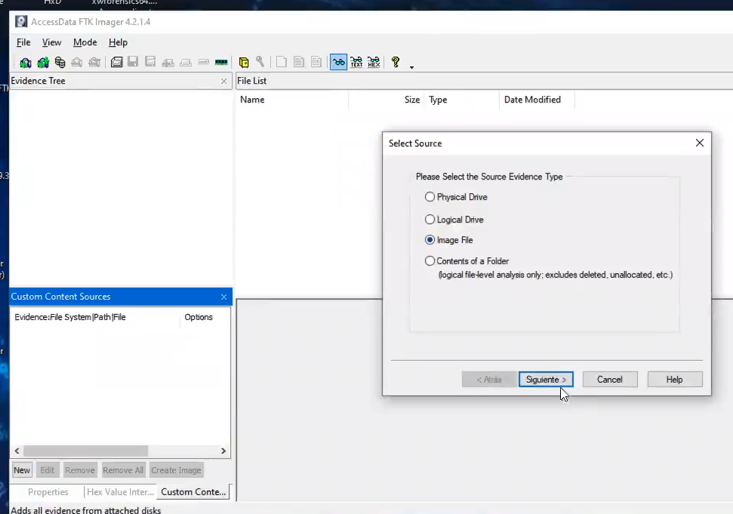
Task: Switch viewer to TEXT mode icon
Action: (x=356, y=62)
